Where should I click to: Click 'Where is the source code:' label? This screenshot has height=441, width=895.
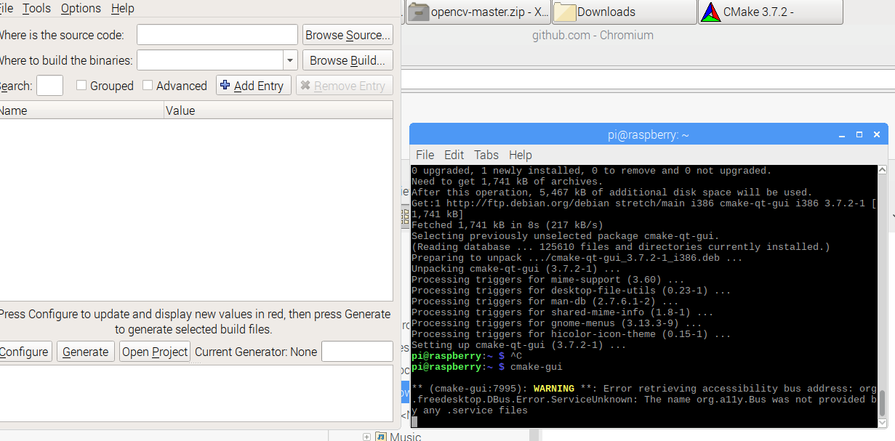tap(61, 35)
